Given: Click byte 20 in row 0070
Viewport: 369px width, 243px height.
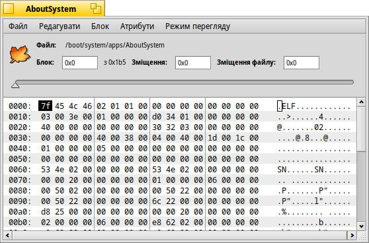Looking at the screenshot, I should tap(73, 180).
